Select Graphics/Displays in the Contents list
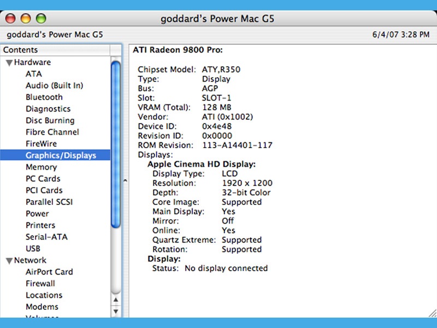 pyautogui.click(x=61, y=155)
